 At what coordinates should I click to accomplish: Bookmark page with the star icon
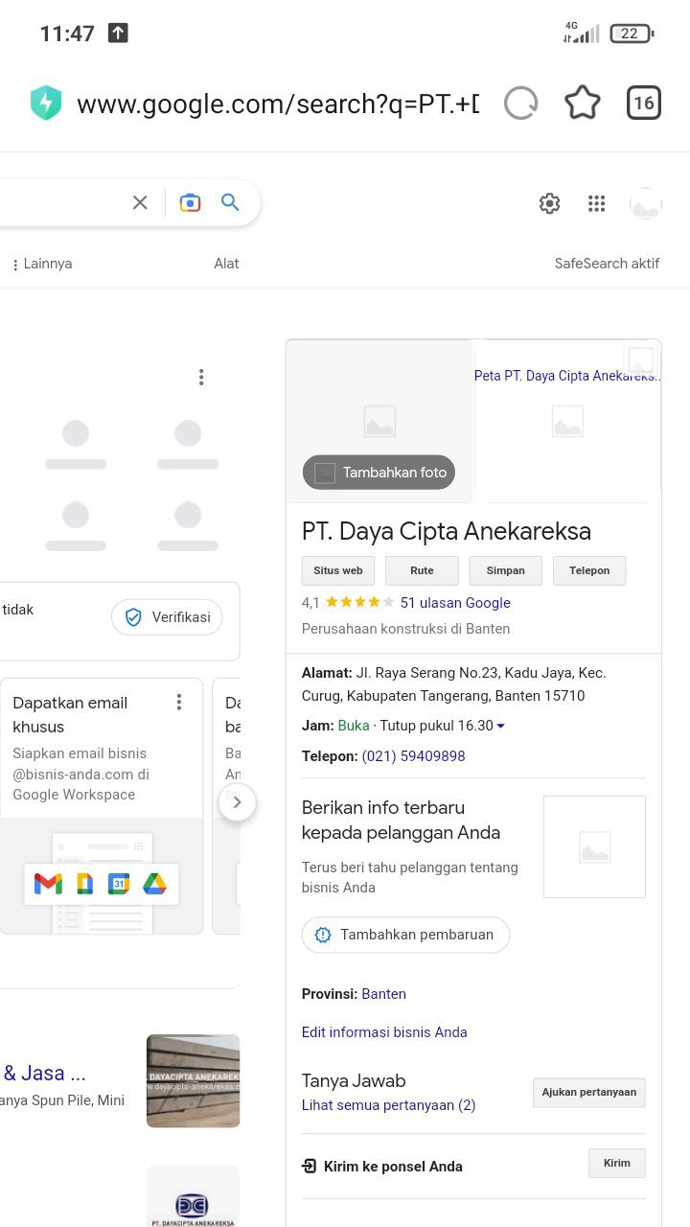point(583,104)
